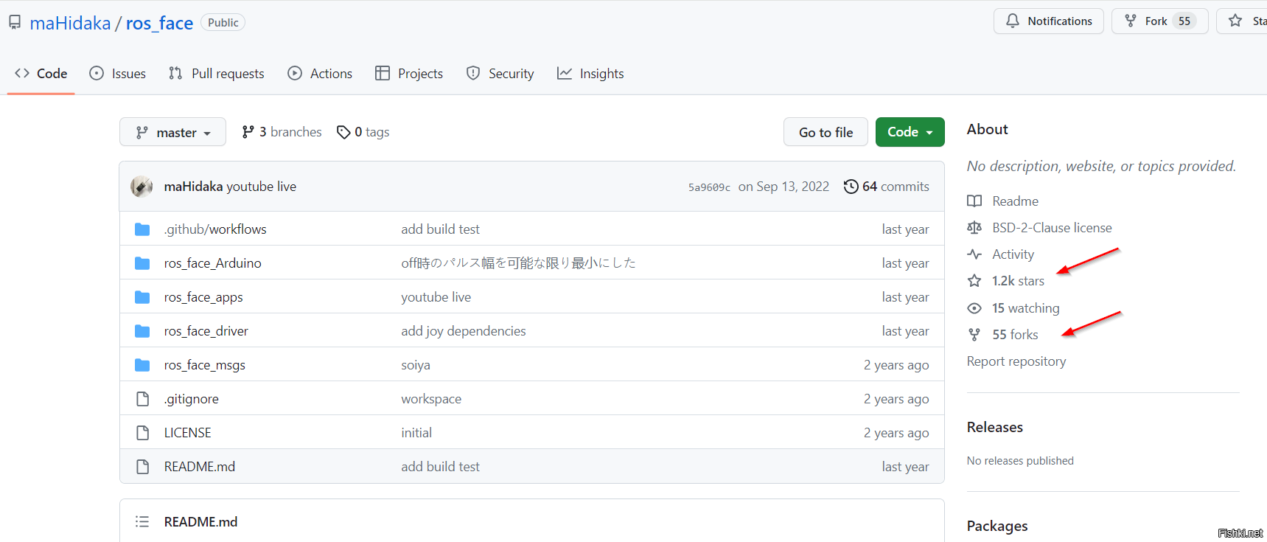Go to the Insights tab
1267x542 pixels.
[590, 74]
